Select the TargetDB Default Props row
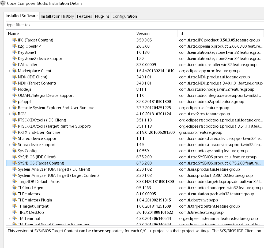This screenshot has width=264, height=248. coord(135,182)
